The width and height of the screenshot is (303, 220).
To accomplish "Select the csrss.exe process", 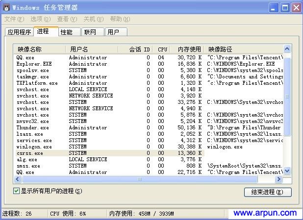I will coord(149,153).
